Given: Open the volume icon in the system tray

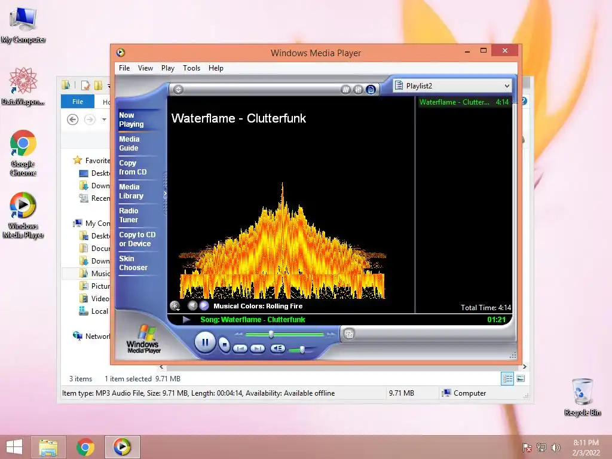Looking at the screenshot, I should (x=556, y=447).
